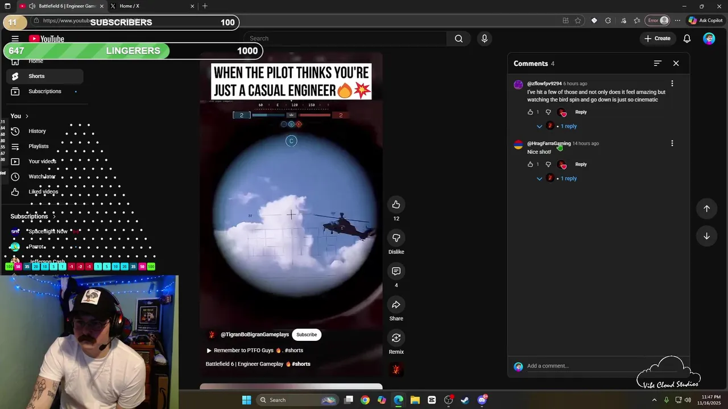Open the YouTube account avatar menu

[x=709, y=39]
